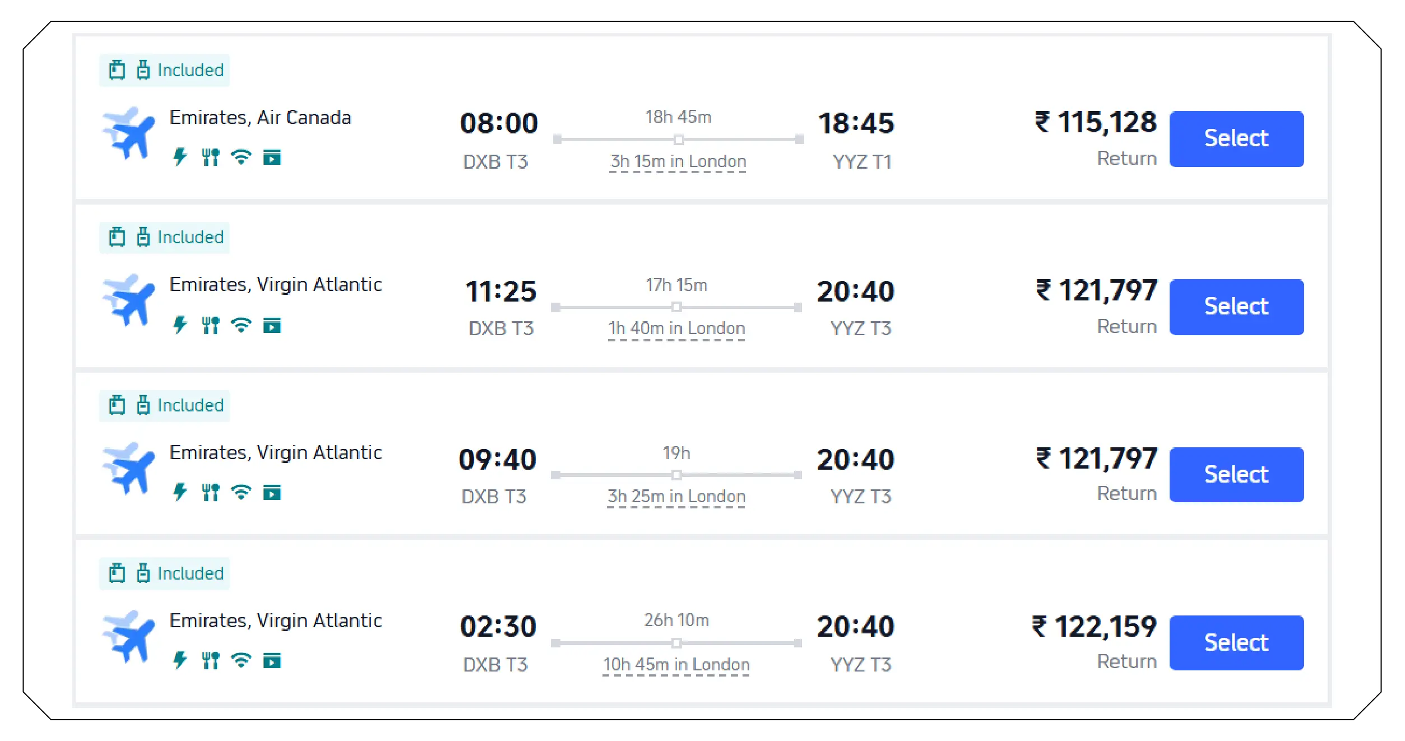Click the utensils icon on the last flight row
Viewport: 1405px width, 741px height.
(x=211, y=661)
